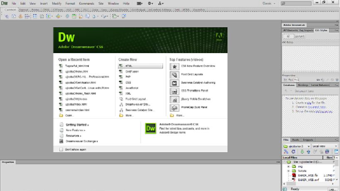Expand Files panel to show both sites

[x=336, y=152]
